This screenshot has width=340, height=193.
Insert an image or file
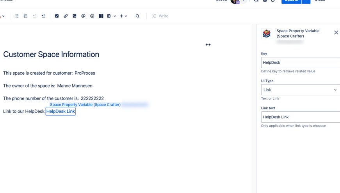pyautogui.click(x=75, y=16)
